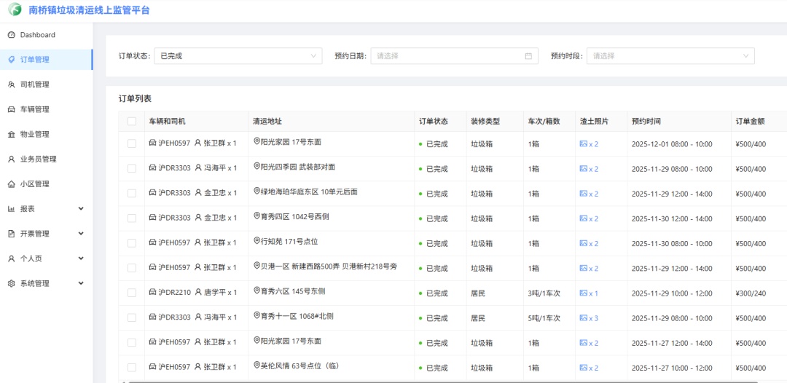Open 业务员管理 menu item
The width and height of the screenshot is (787, 383).
(38, 159)
